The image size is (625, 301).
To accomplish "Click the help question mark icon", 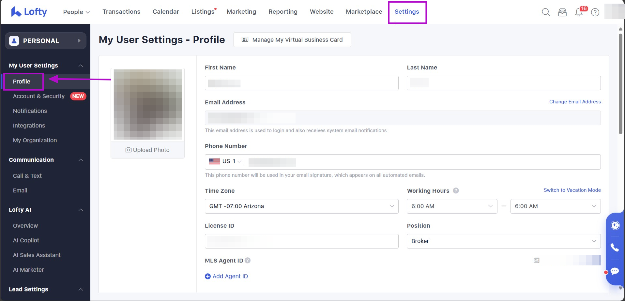I will tap(595, 12).
